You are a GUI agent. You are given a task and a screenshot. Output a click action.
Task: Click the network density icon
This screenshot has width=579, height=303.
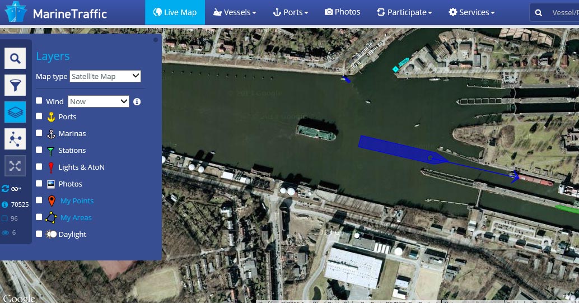15,139
